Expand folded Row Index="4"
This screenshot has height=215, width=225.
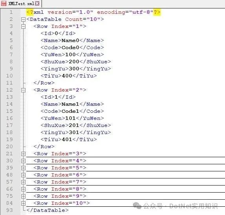pos(23,161)
